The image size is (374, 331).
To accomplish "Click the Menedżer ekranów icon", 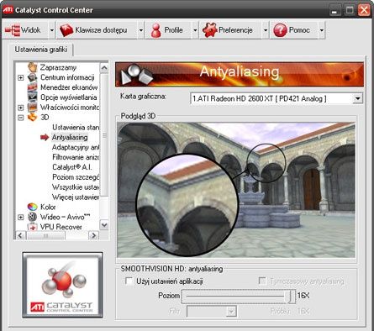I will 33,87.
